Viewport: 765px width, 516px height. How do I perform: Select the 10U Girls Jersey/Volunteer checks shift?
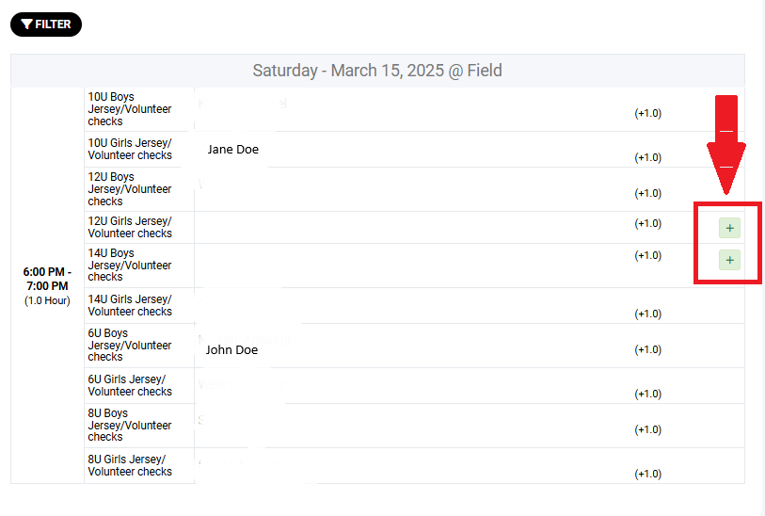(130, 149)
